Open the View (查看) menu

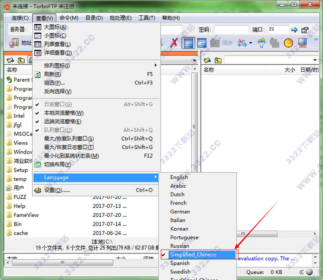(x=44, y=18)
